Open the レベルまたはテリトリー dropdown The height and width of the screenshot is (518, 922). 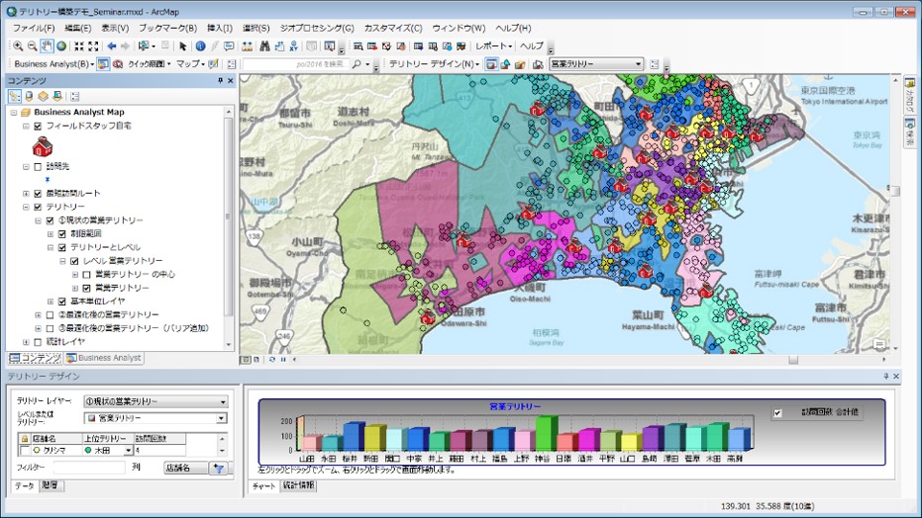click(155, 418)
